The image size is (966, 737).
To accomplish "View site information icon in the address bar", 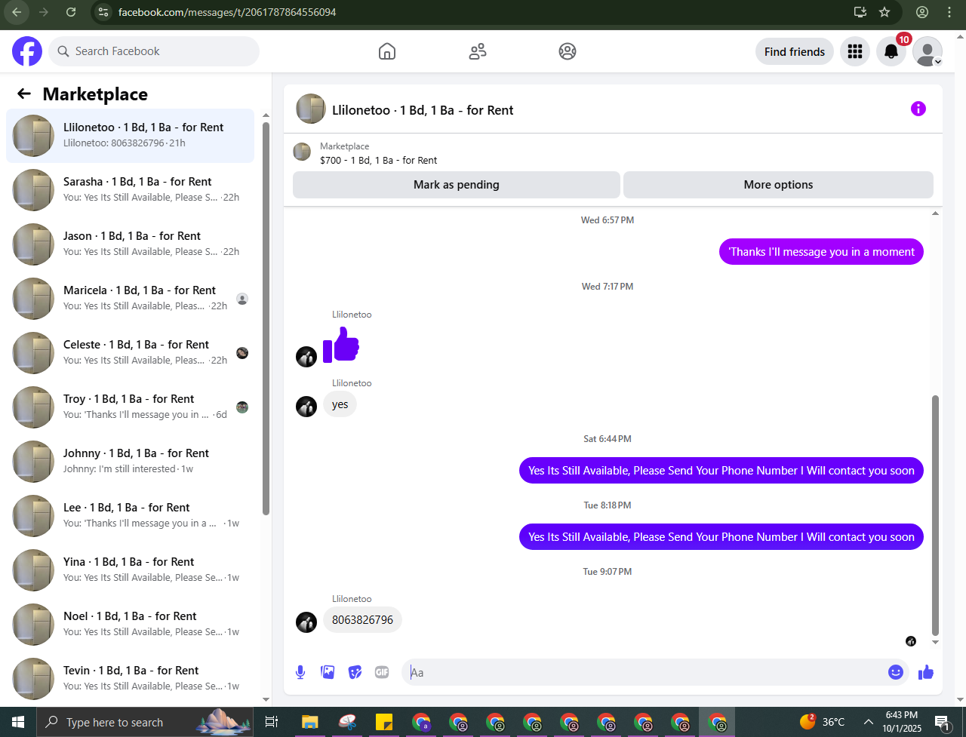I will tap(104, 12).
